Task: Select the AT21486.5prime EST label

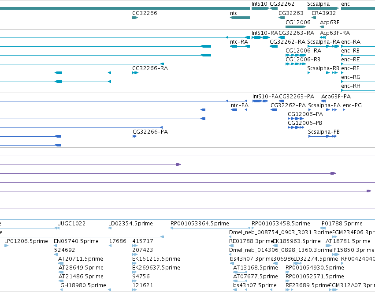Action: pos(81,277)
